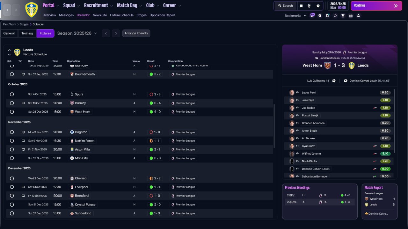This screenshot has height=229, width=408.
Task: Open the Fixture Schedule subtab
Action: (x=122, y=15)
